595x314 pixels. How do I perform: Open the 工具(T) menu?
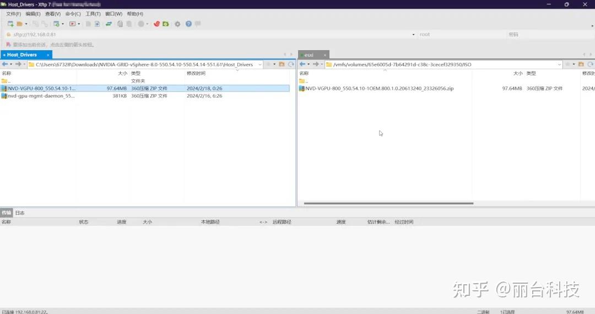pyautogui.click(x=93, y=14)
